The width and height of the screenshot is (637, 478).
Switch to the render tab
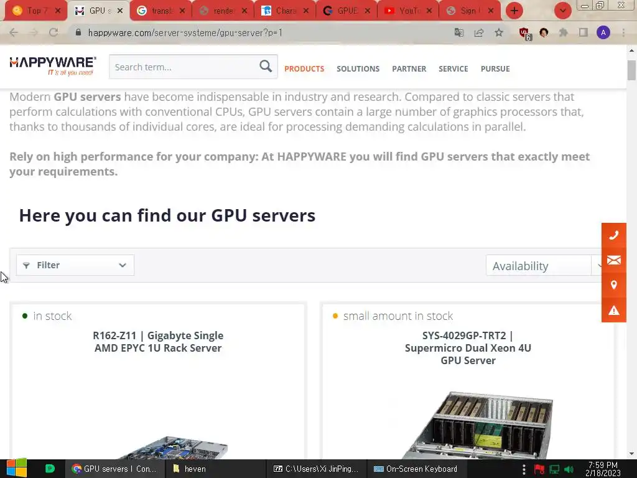(223, 11)
